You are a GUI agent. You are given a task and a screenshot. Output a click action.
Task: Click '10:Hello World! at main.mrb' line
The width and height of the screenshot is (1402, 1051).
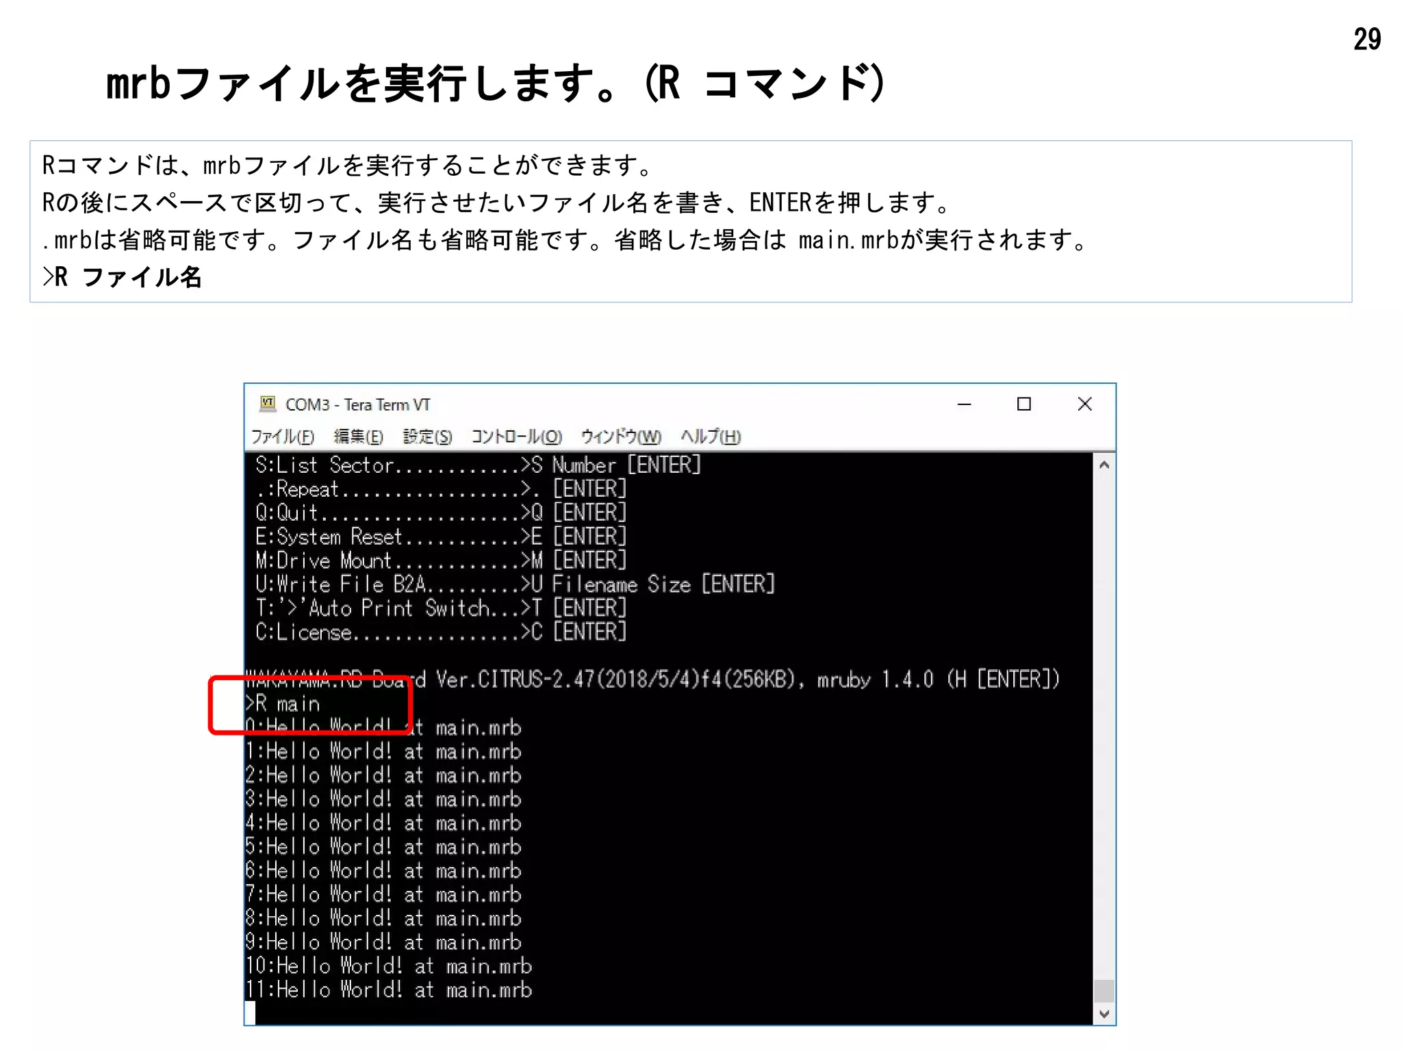[389, 966]
